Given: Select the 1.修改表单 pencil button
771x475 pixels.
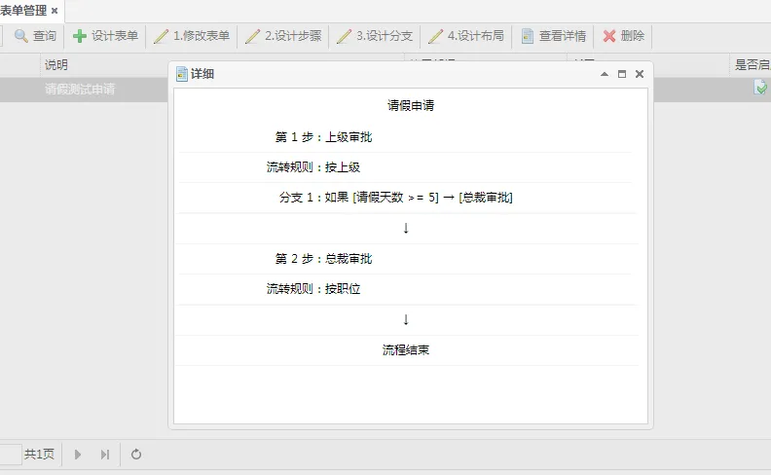Looking at the screenshot, I should 191,36.
